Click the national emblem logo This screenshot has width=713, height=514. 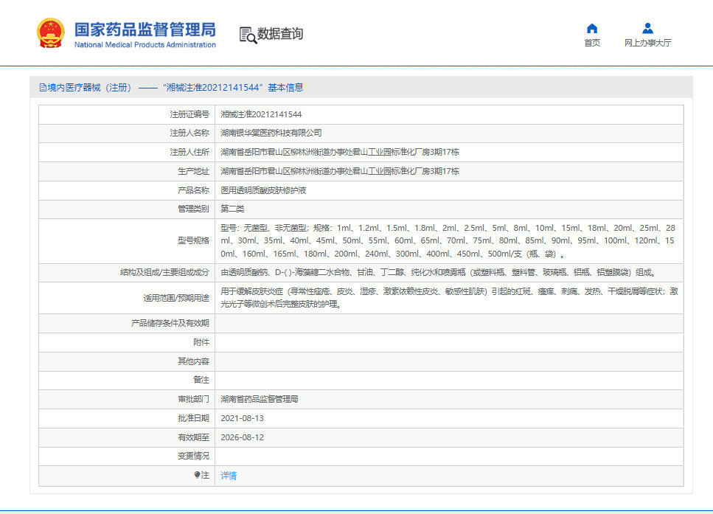point(51,33)
